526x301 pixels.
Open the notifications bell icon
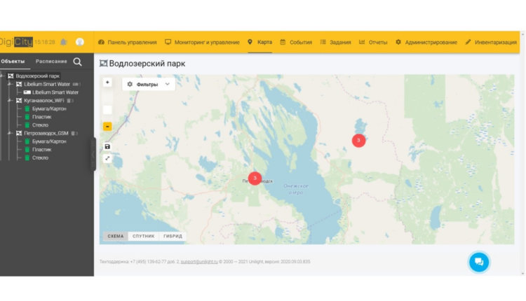(x=64, y=42)
